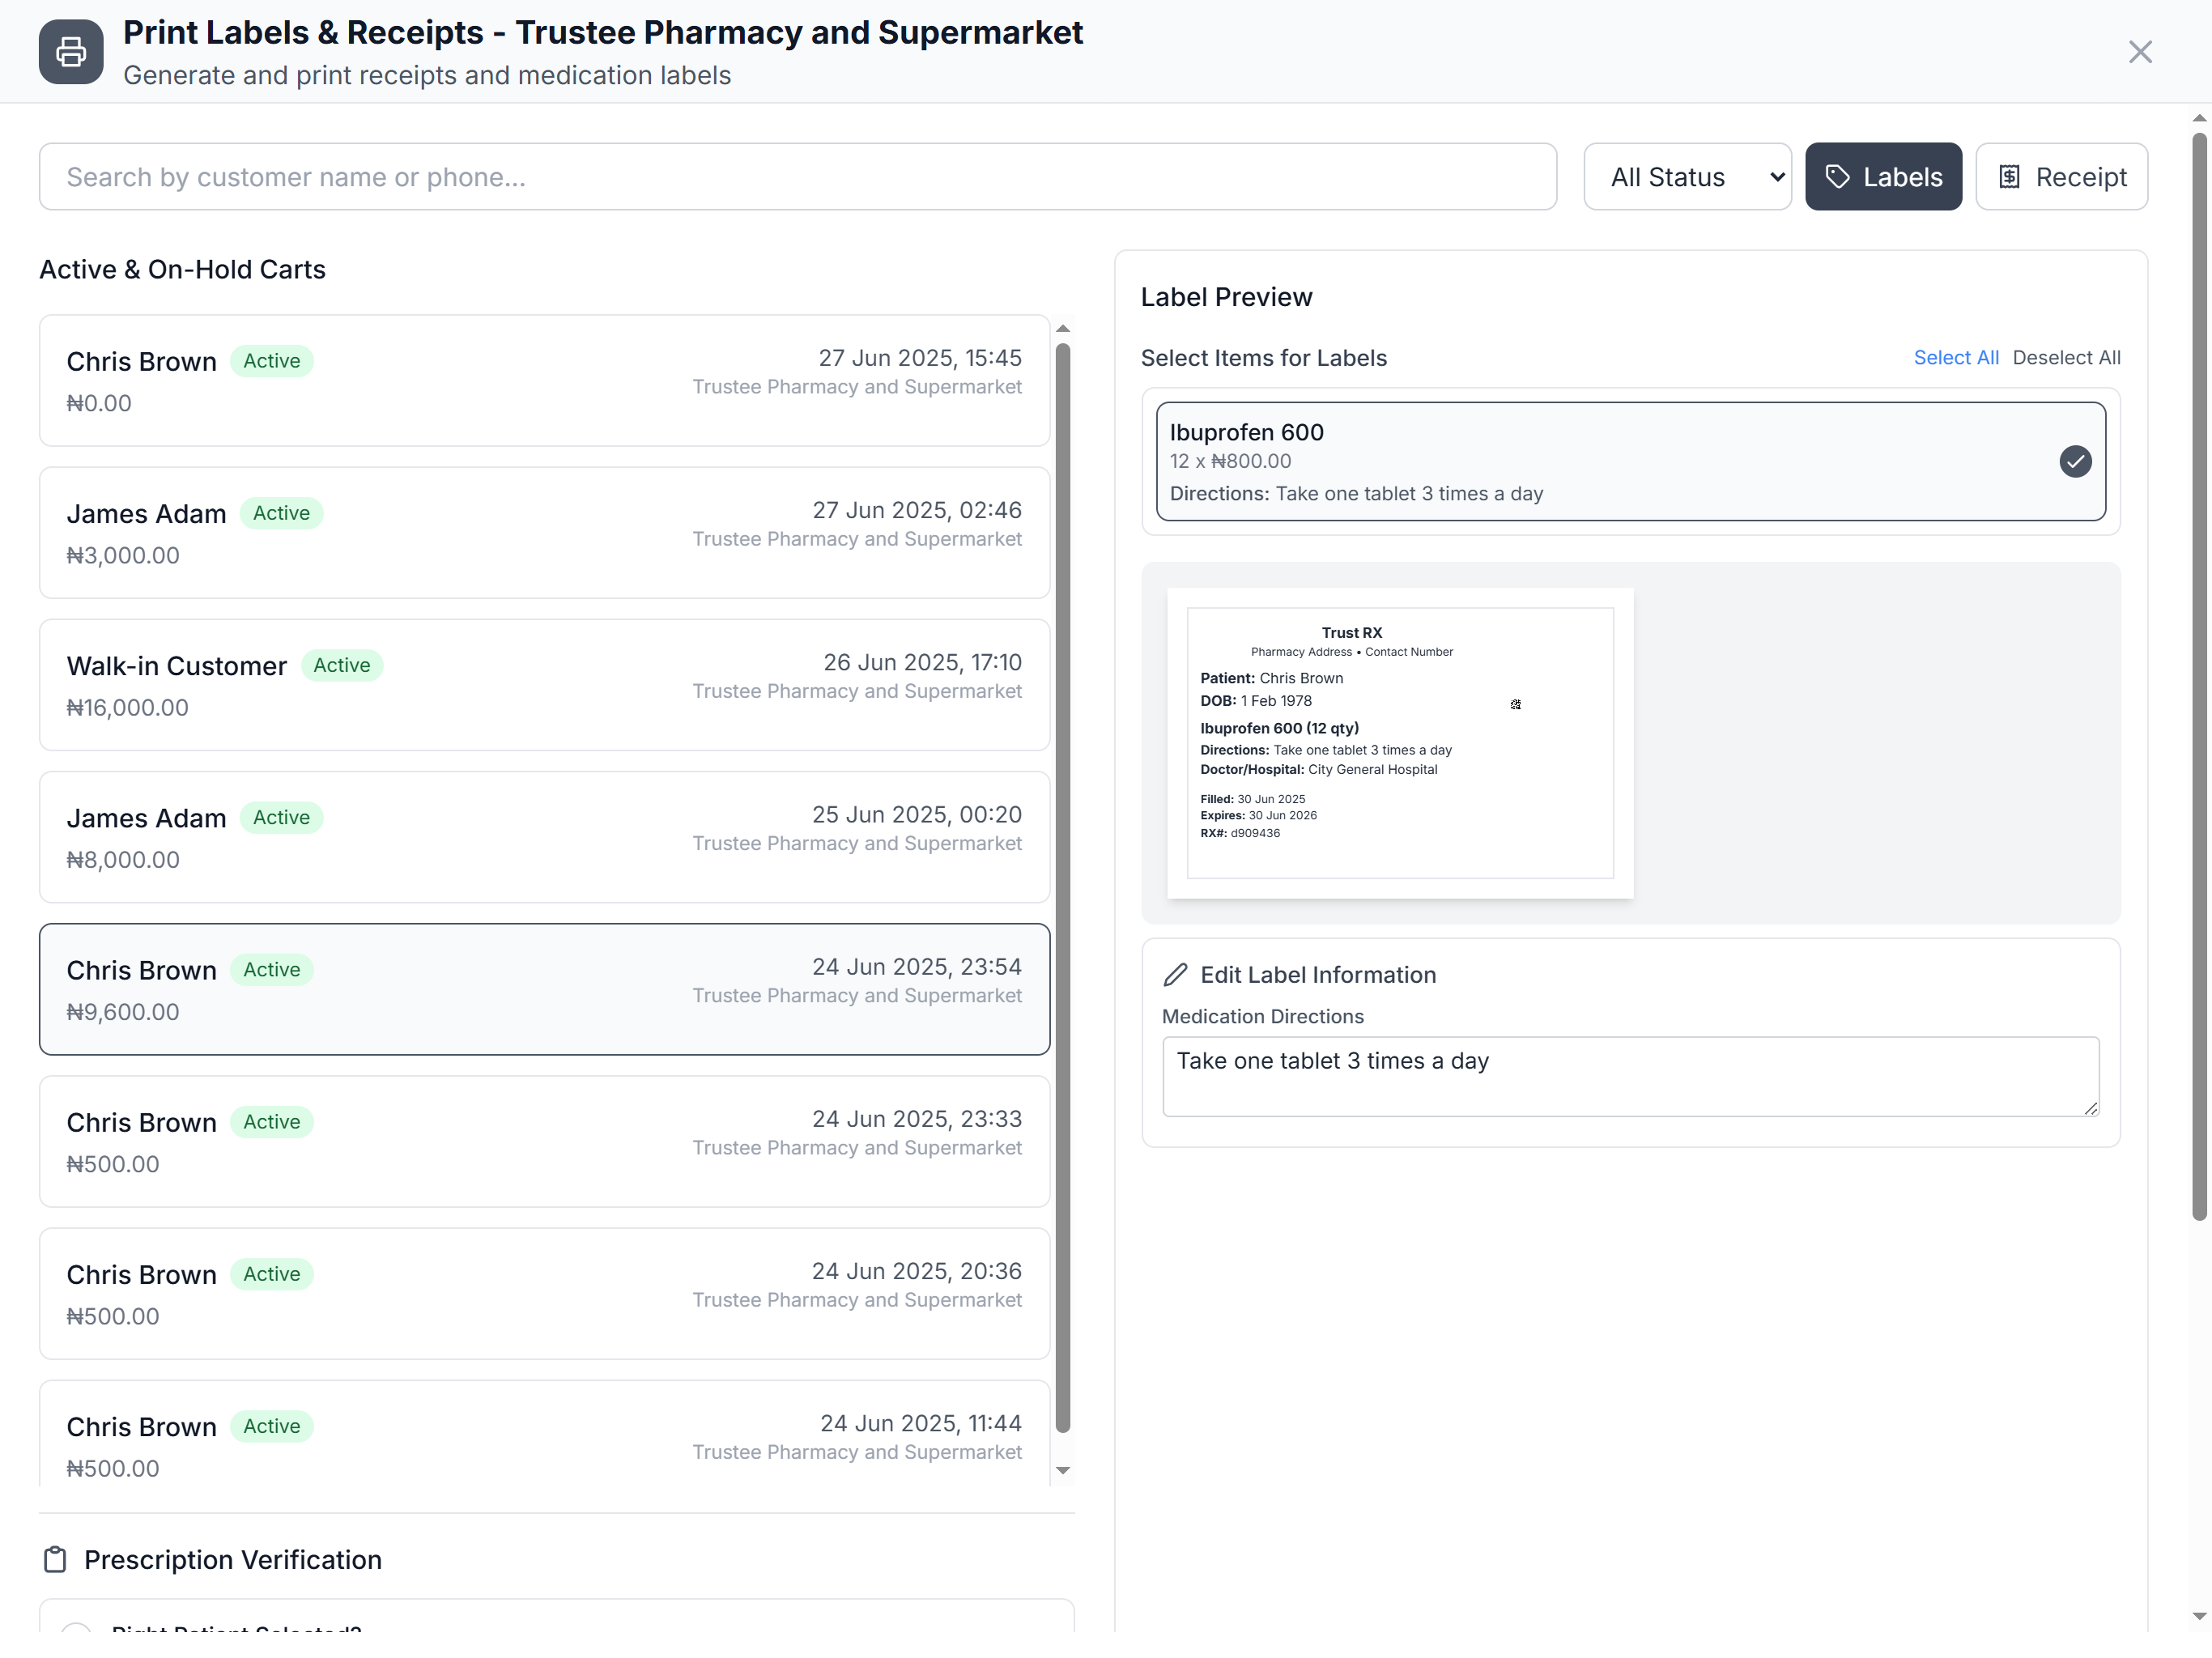The height and width of the screenshot is (1658, 2212).
Task: Click the Medication Directions text area
Action: coord(1629,1076)
